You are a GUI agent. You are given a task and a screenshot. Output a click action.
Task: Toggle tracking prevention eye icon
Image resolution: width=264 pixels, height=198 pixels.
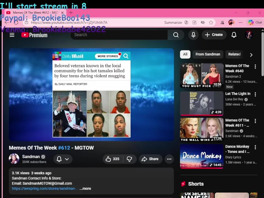point(203,22)
